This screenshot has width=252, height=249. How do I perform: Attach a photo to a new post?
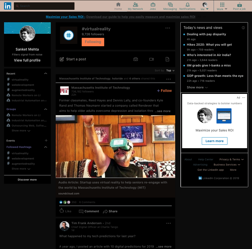tap(136, 59)
